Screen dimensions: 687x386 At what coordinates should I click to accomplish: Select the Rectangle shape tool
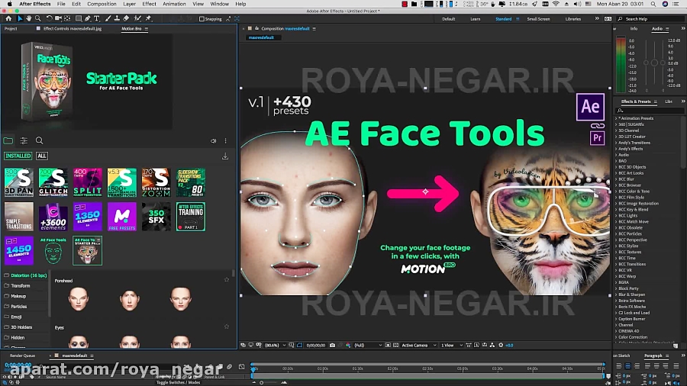pyautogui.click(x=79, y=19)
